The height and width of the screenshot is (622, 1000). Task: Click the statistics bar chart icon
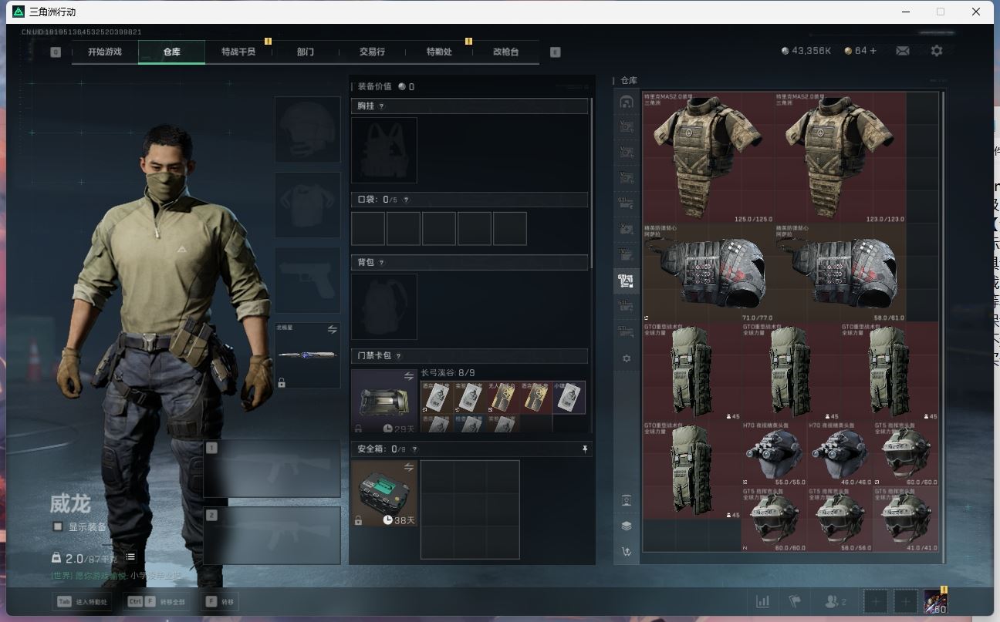click(x=762, y=601)
